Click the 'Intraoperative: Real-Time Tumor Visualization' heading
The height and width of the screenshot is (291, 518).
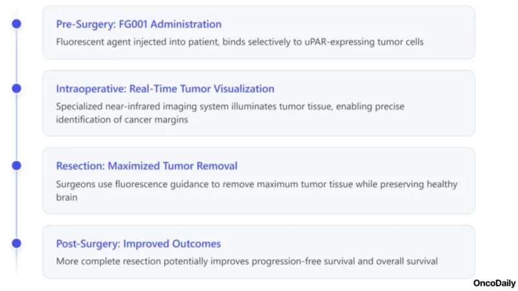click(x=165, y=89)
